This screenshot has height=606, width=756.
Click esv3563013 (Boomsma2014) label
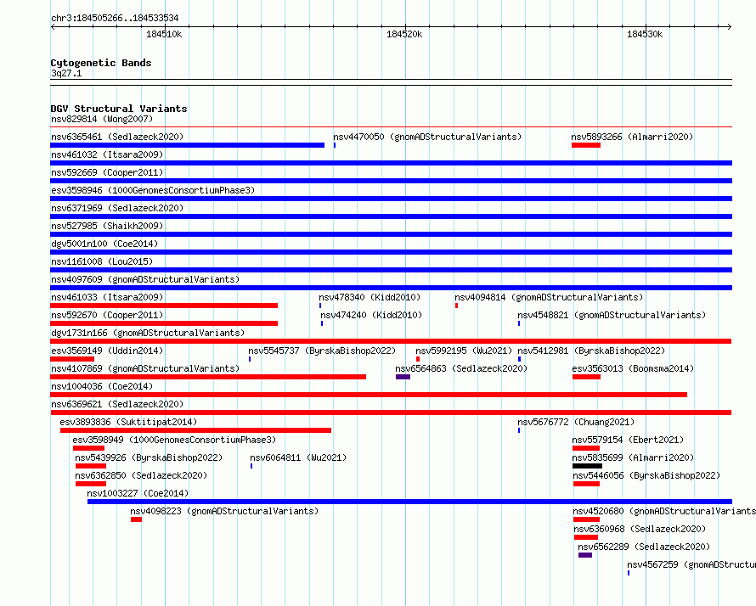click(x=633, y=368)
